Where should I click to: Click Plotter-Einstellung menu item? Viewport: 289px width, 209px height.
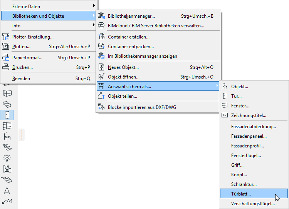(33, 37)
